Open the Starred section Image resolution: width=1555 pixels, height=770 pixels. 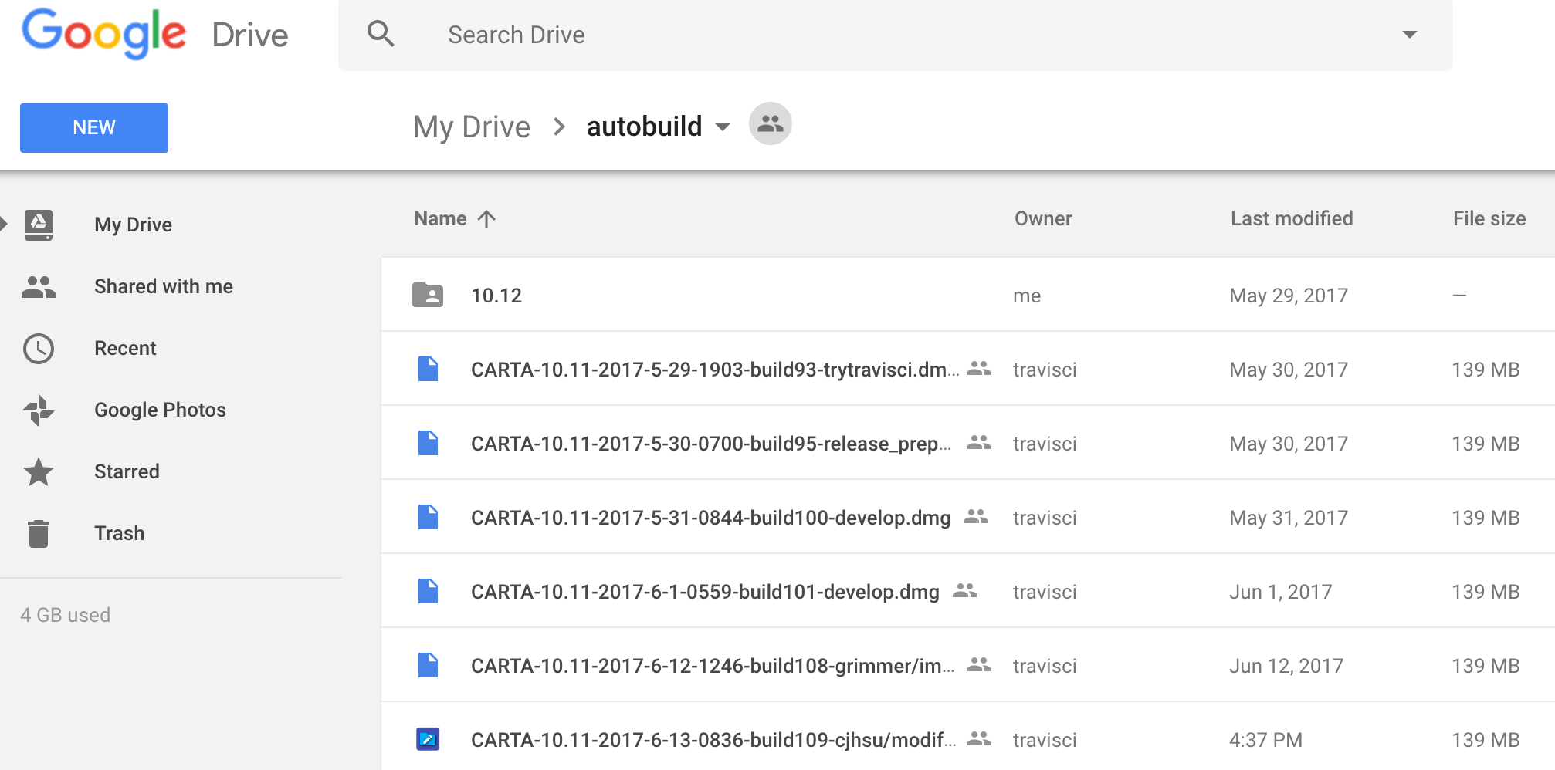pyautogui.click(x=127, y=471)
